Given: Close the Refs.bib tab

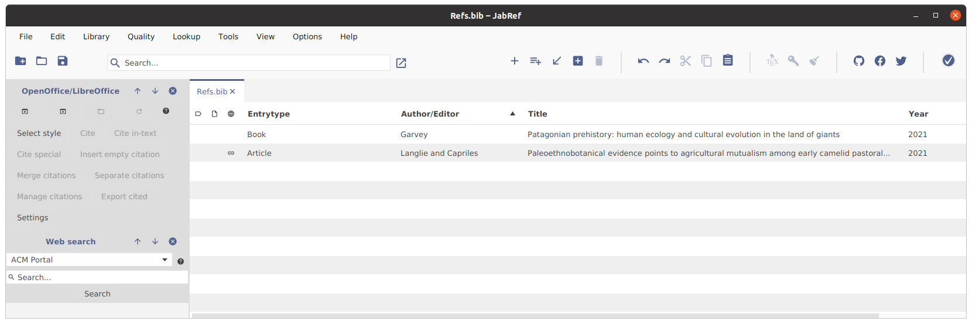Looking at the screenshot, I should (x=232, y=92).
